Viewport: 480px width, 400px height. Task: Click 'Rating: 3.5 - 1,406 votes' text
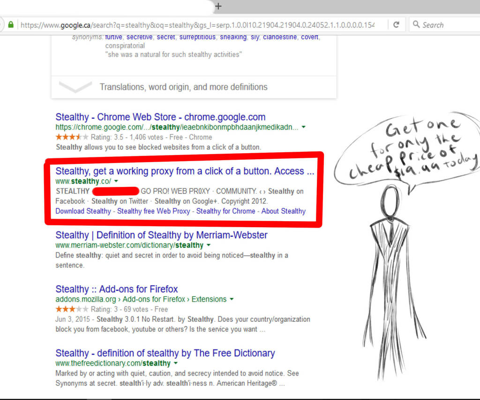coord(127,137)
